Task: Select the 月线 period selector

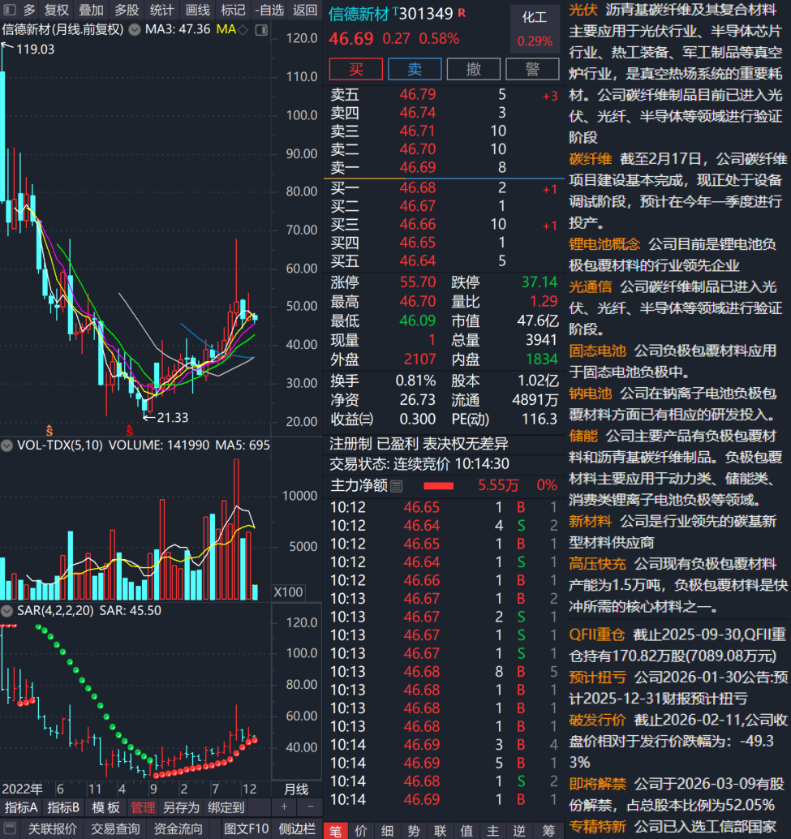Action: click(x=296, y=790)
